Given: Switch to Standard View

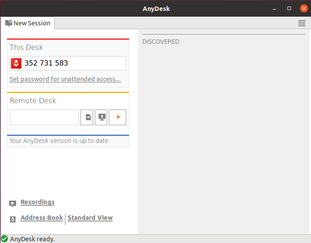Looking at the screenshot, I should click(90, 218).
